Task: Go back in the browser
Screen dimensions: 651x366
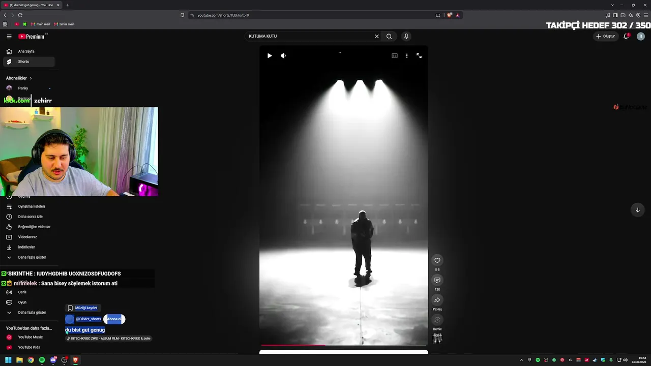Action: (5, 15)
